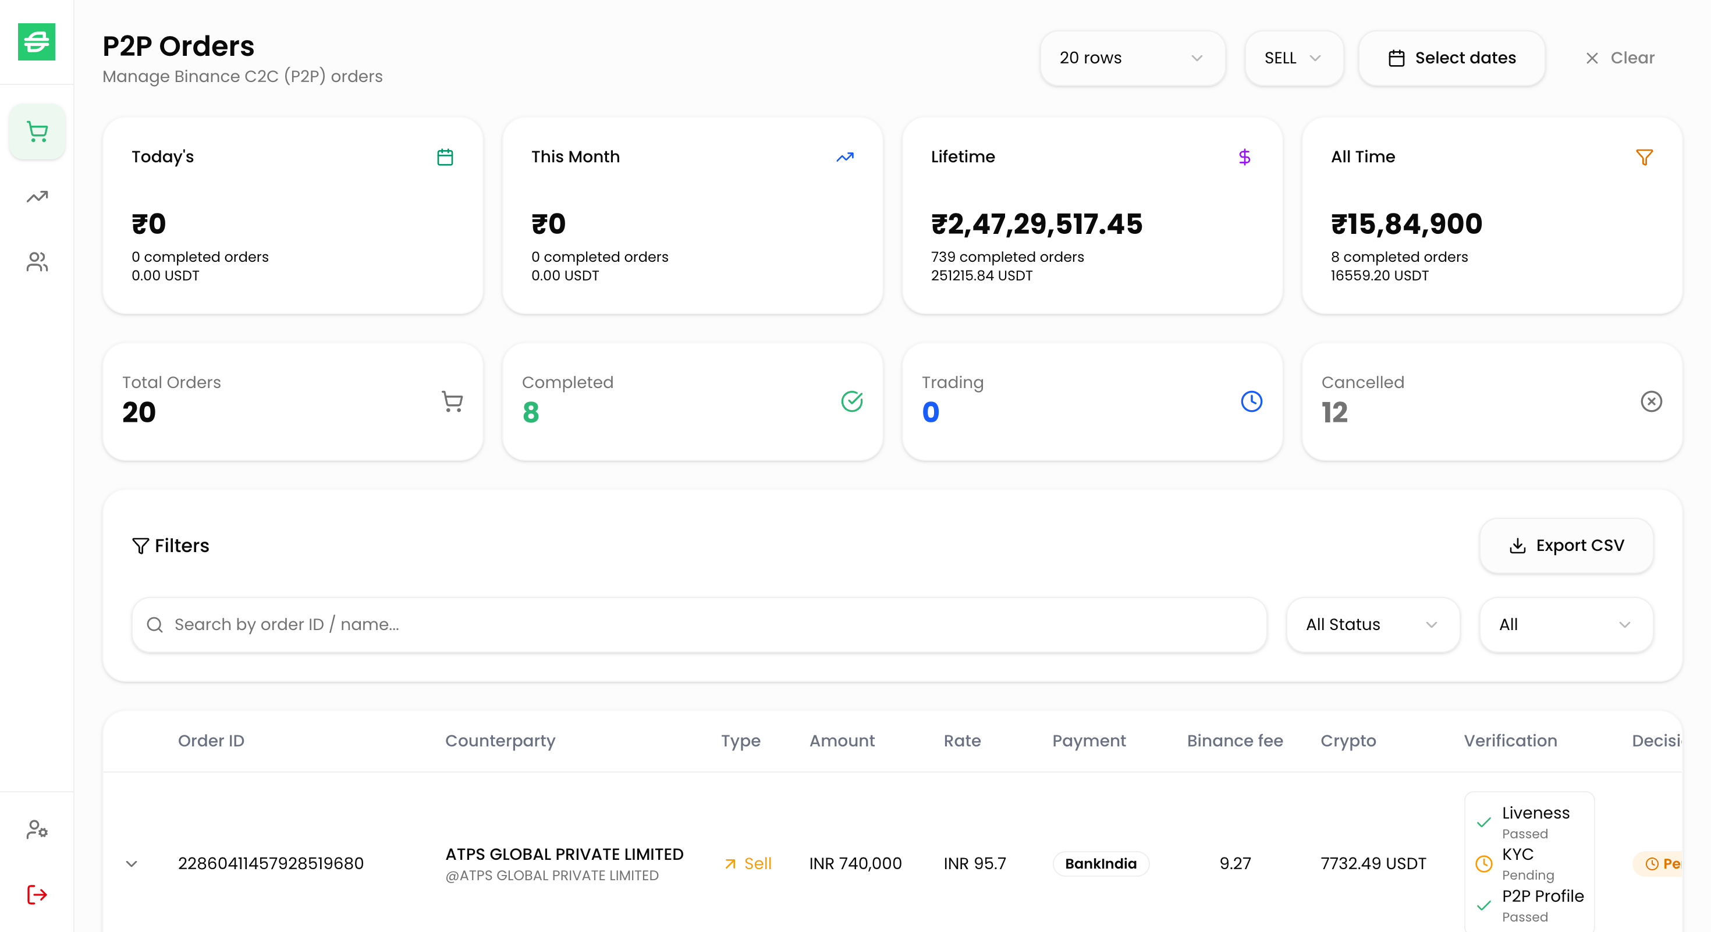This screenshot has width=1711, height=932.
Task: Open the SELL type dropdown
Action: pyautogui.click(x=1293, y=58)
